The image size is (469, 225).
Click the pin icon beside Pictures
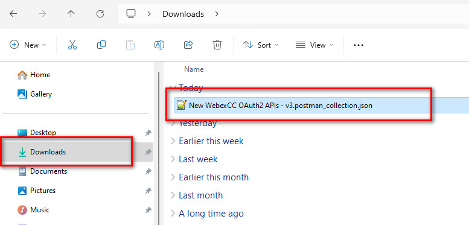point(148,191)
